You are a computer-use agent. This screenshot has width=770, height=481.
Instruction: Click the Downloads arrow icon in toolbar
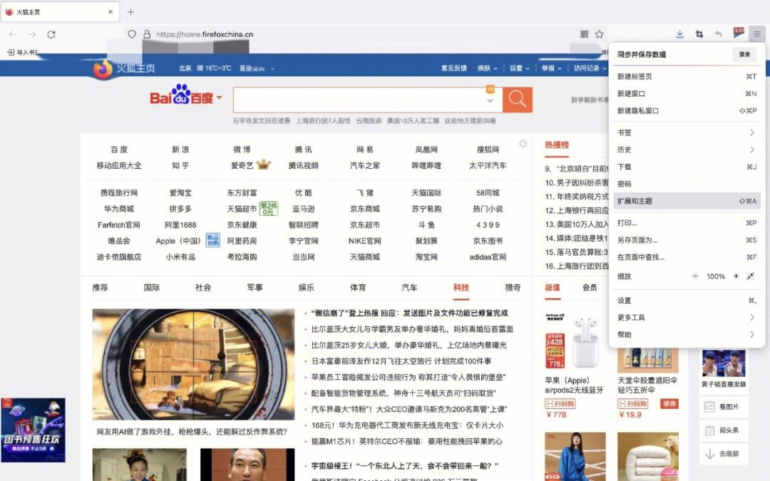[x=679, y=33]
